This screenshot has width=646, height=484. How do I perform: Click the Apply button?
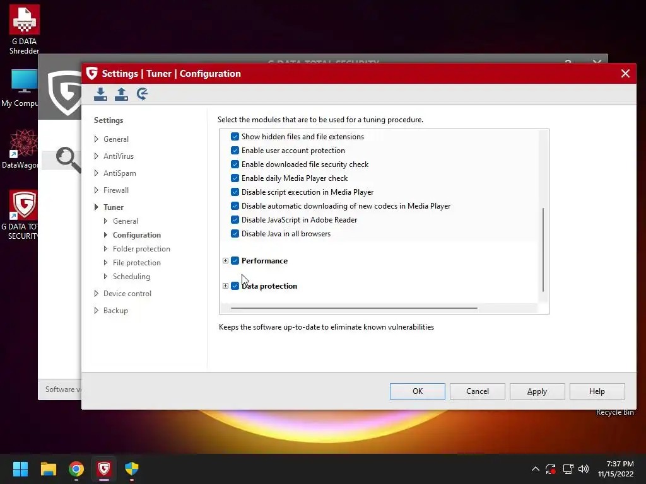(x=537, y=391)
